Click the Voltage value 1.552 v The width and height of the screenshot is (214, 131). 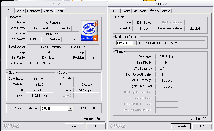(x=70, y=39)
